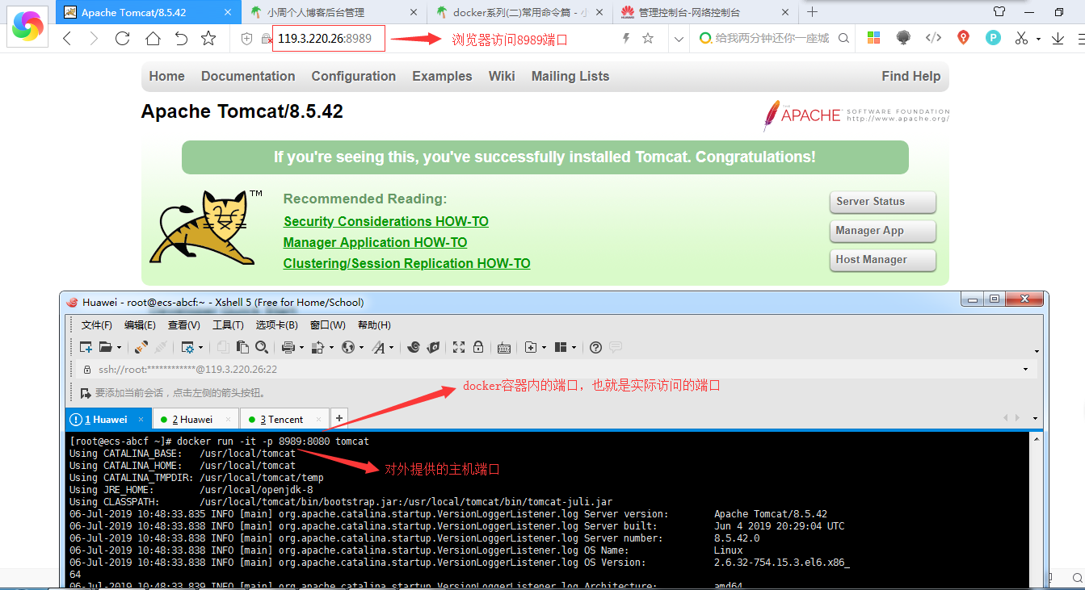This screenshot has width=1085, height=590.
Task: Open a new browser tab with plus
Action: click(x=812, y=12)
